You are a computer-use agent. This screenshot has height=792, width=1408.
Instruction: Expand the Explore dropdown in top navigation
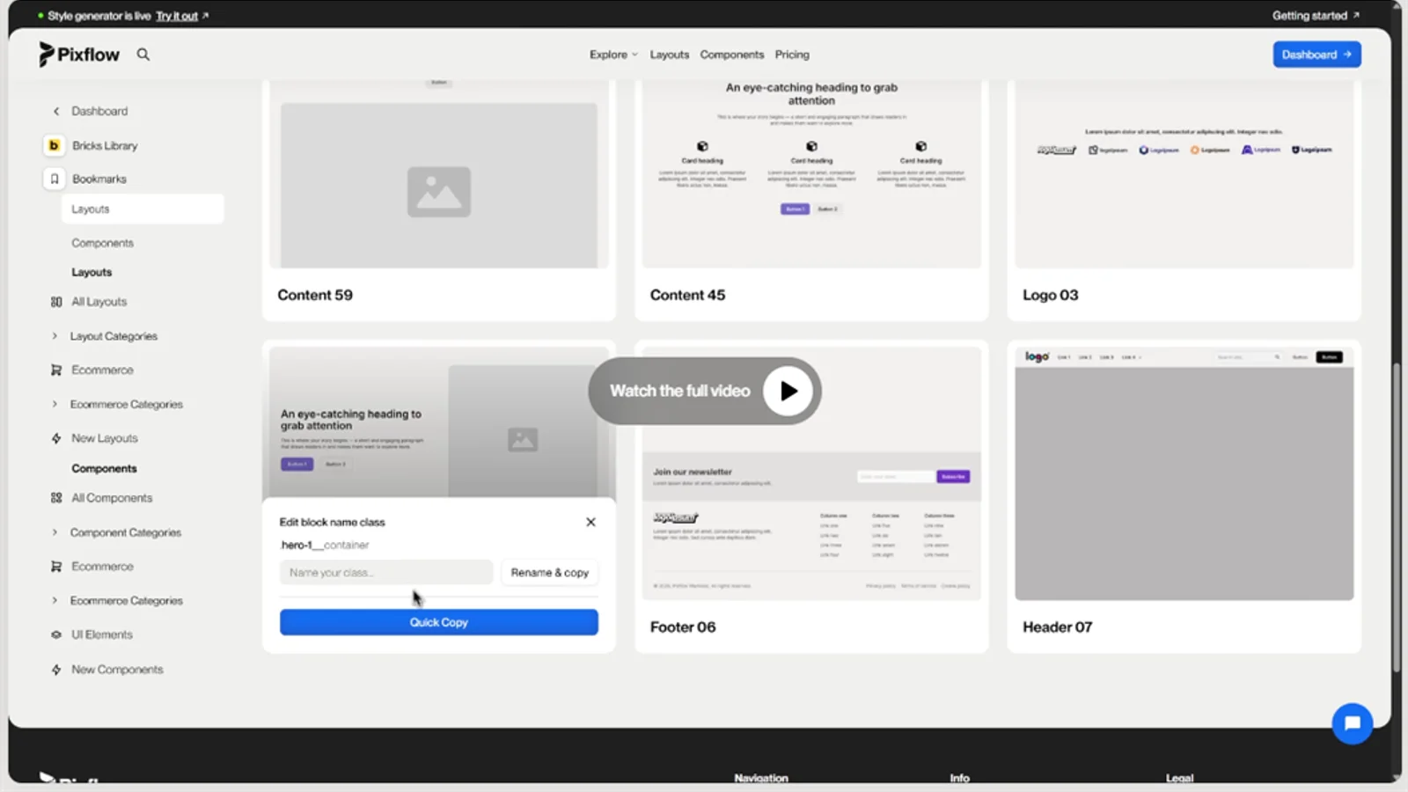click(613, 55)
